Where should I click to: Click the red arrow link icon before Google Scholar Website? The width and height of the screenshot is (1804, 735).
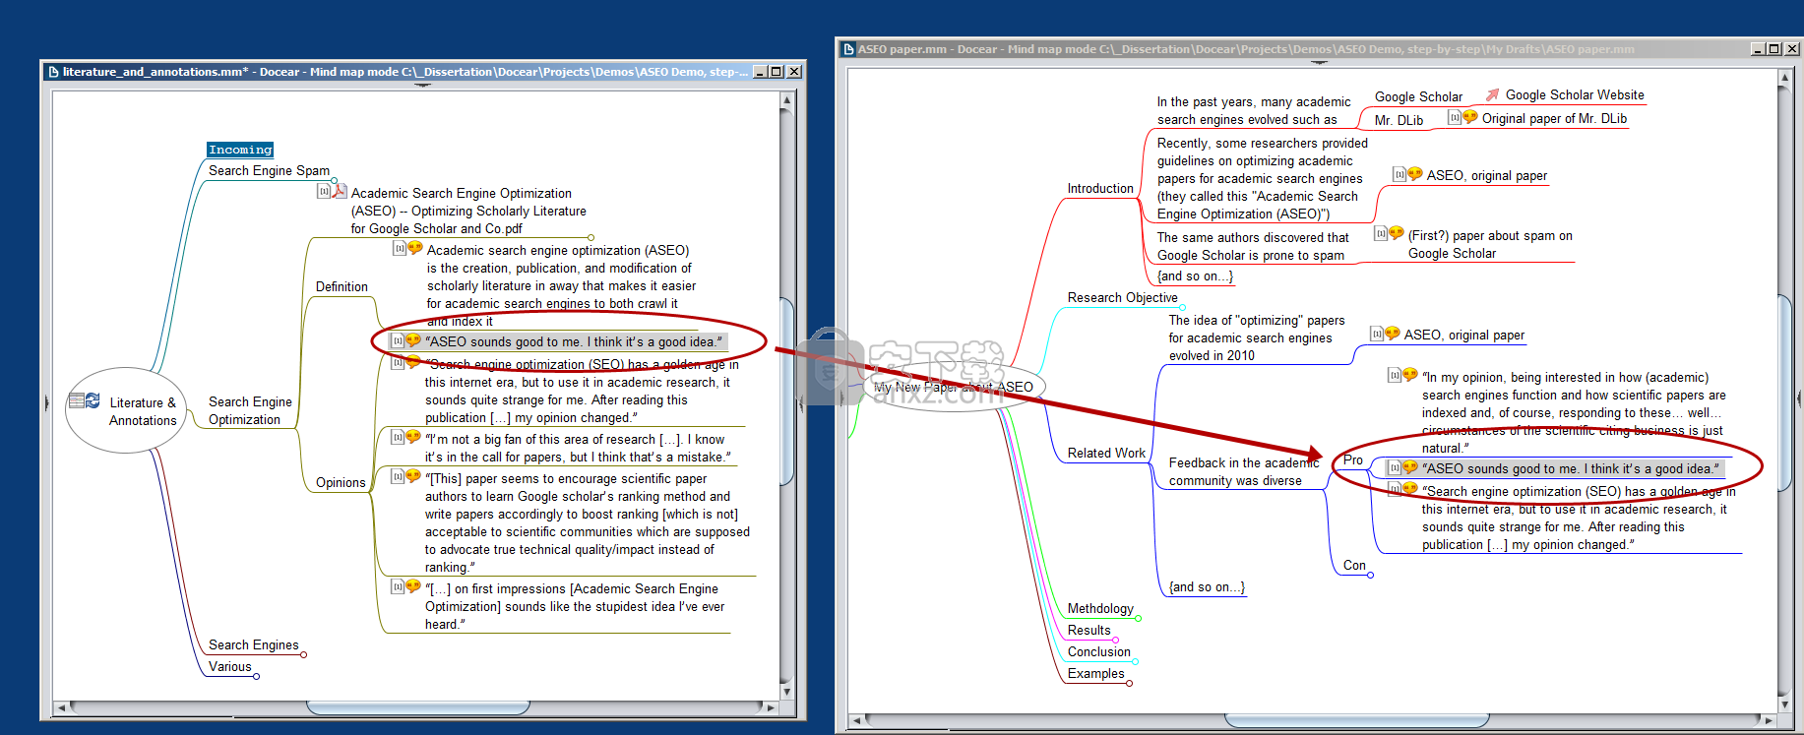[1492, 94]
